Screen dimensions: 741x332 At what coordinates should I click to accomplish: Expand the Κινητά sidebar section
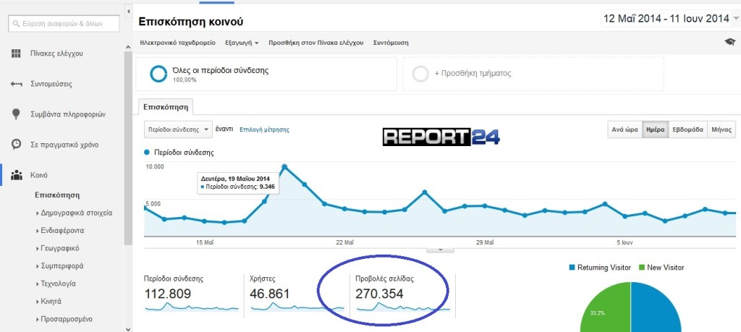(48, 302)
